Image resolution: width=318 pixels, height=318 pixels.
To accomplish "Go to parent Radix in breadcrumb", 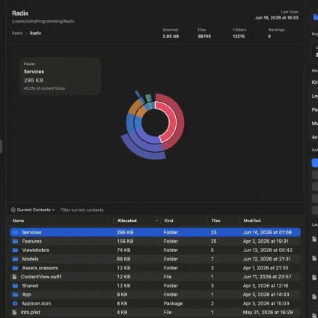I will (x=17, y=33).
